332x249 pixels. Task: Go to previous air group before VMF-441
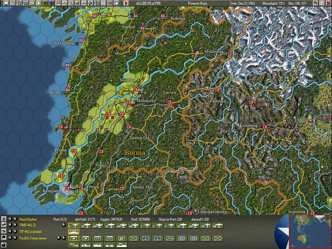point(10,225)
